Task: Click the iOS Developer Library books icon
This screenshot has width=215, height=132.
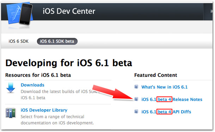Action: click(11, 113)
